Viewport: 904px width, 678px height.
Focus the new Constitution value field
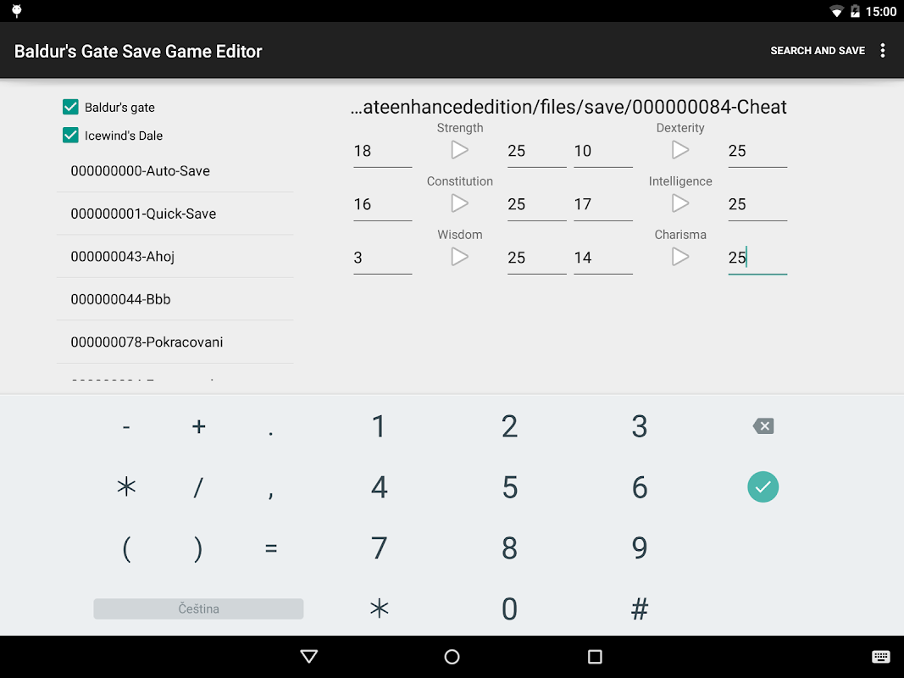[x=537, y=204]
